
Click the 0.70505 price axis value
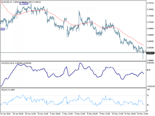[x=150, y=10]
